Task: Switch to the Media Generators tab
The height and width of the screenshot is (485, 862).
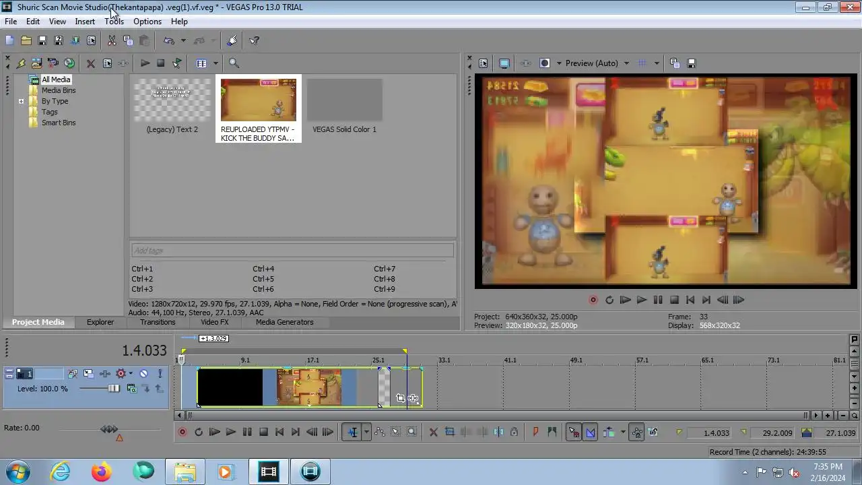Action: pos(284,322)
